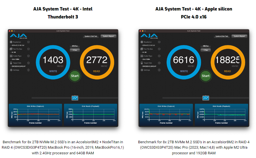Open System Report in Apple silicon window

click(x=239, y=36)
